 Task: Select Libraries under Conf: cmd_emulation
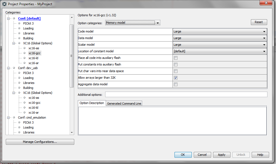29,132
